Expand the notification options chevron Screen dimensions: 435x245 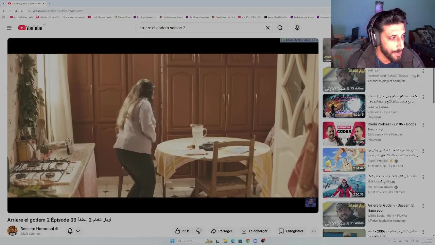coord(78,231)
